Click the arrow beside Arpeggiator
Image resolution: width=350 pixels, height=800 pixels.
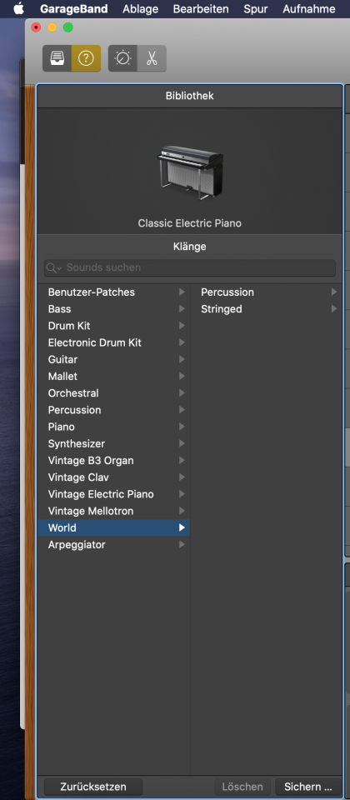click(x=182, y=544)
